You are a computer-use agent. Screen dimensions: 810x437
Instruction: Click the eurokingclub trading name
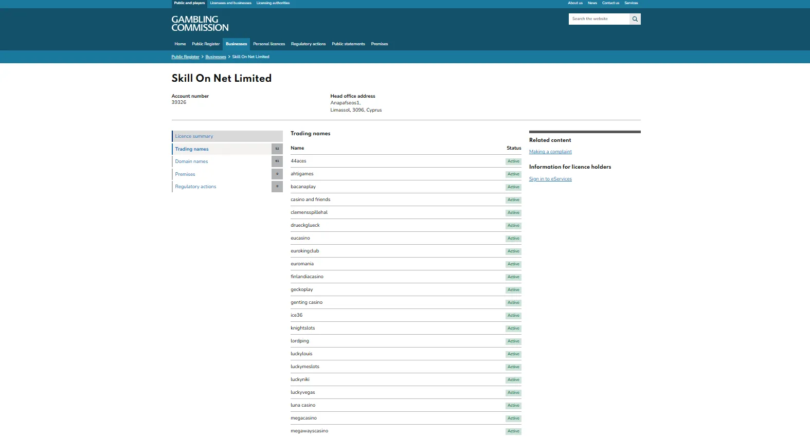[x=304, y=251]
